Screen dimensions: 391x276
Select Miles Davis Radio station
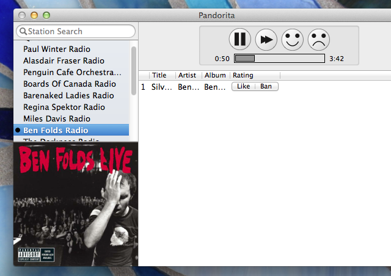pyautogui.click(x=71, y=118)
